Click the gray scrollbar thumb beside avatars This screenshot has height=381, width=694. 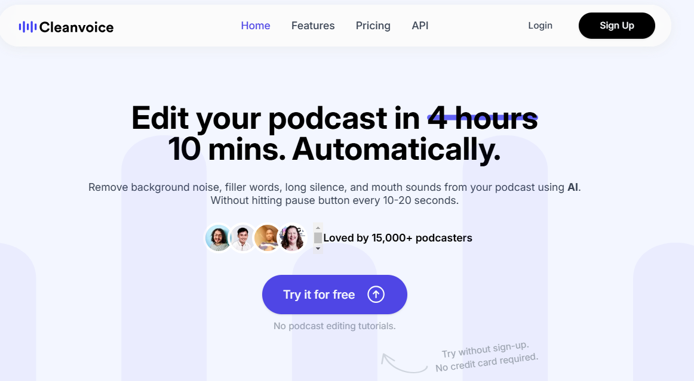pos(318,238)
